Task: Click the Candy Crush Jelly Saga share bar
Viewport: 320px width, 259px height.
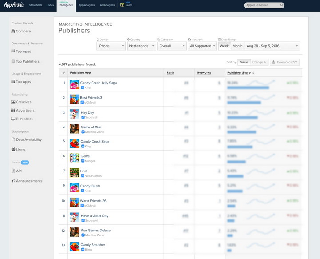Action: coord(248,88)
